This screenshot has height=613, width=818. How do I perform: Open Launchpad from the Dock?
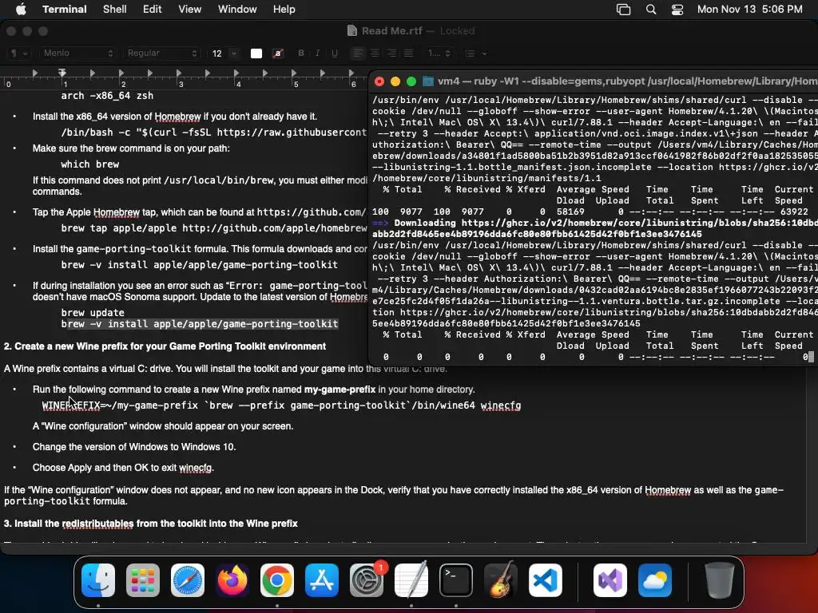click(142, 580)
